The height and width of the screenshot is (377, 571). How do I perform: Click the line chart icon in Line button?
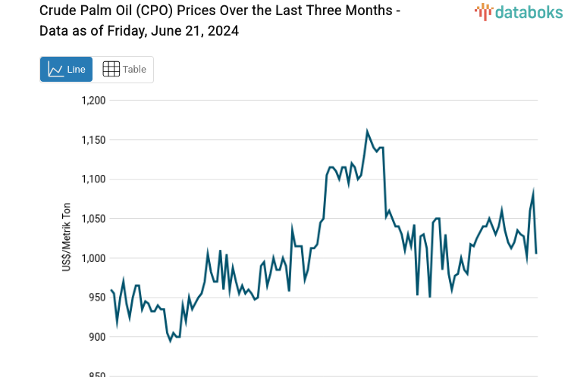55,69
